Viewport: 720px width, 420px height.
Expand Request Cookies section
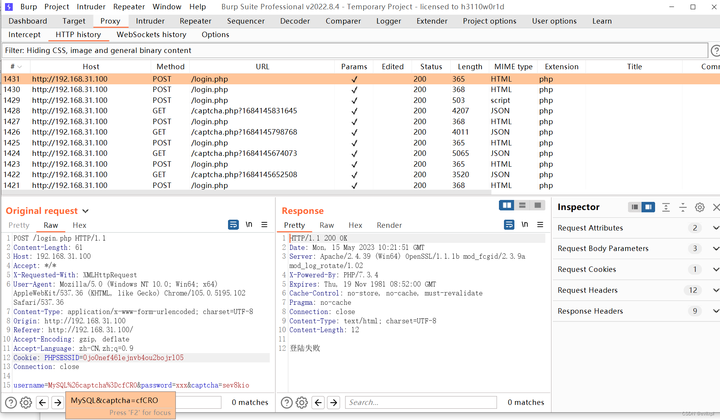[x=716, y=269]
